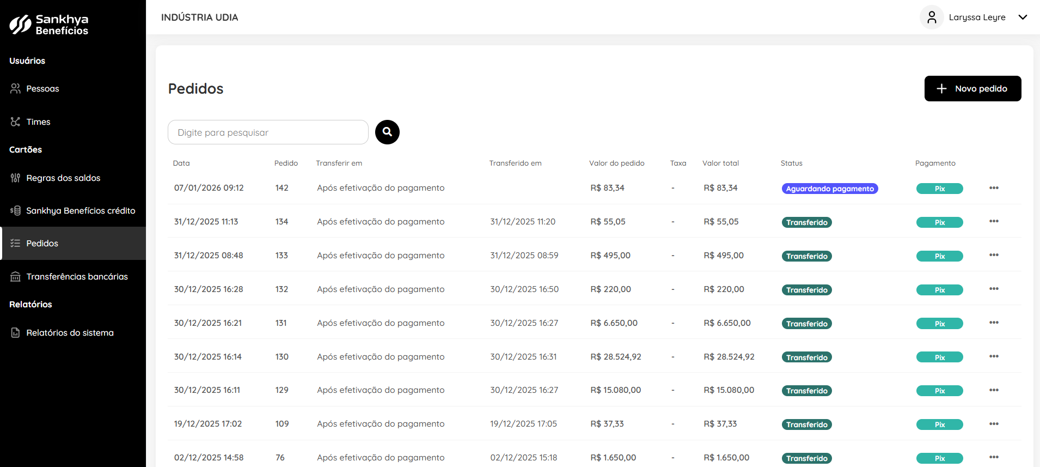
Task: Click the Transferido badge of order 131
Action: (x=806, y=324)
